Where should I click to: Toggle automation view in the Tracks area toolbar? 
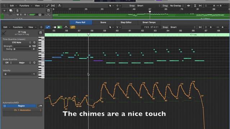click(x=47, y=6)
